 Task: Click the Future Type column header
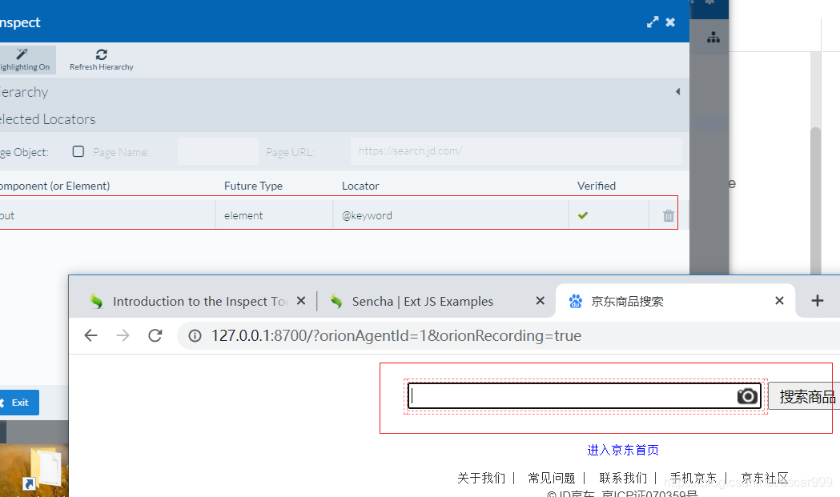(x=253, y=186)
